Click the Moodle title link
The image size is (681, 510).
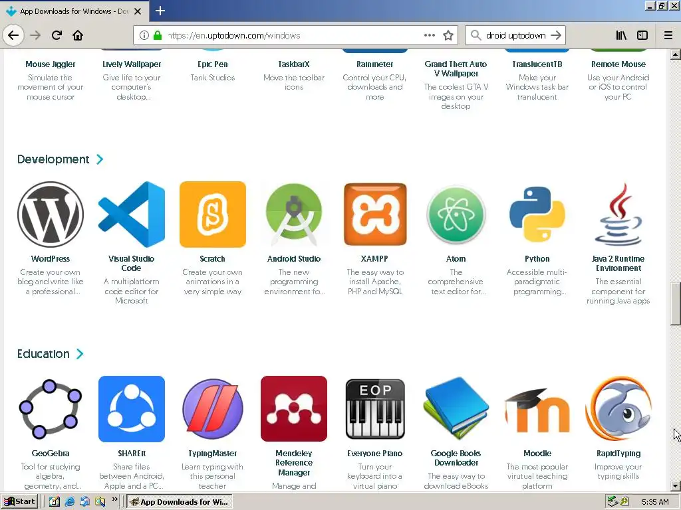point(537,453)
